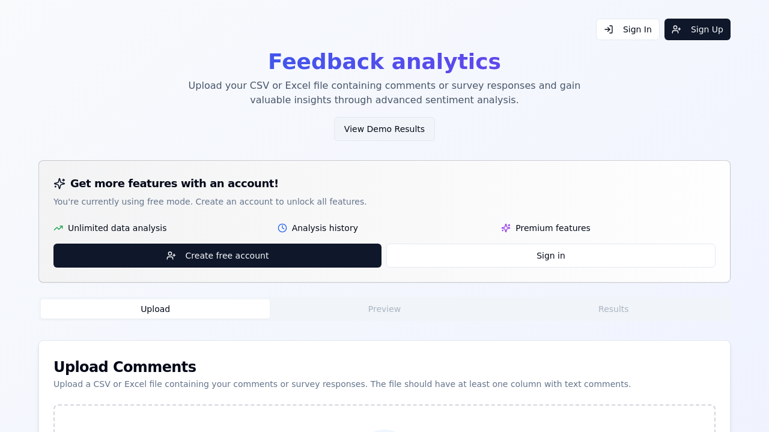The width and height of the screenshot is (769, 432).
Task: Click the sparkles icon beside 'Get more features'
Action: pyautogui.click(x=59, y=184)
